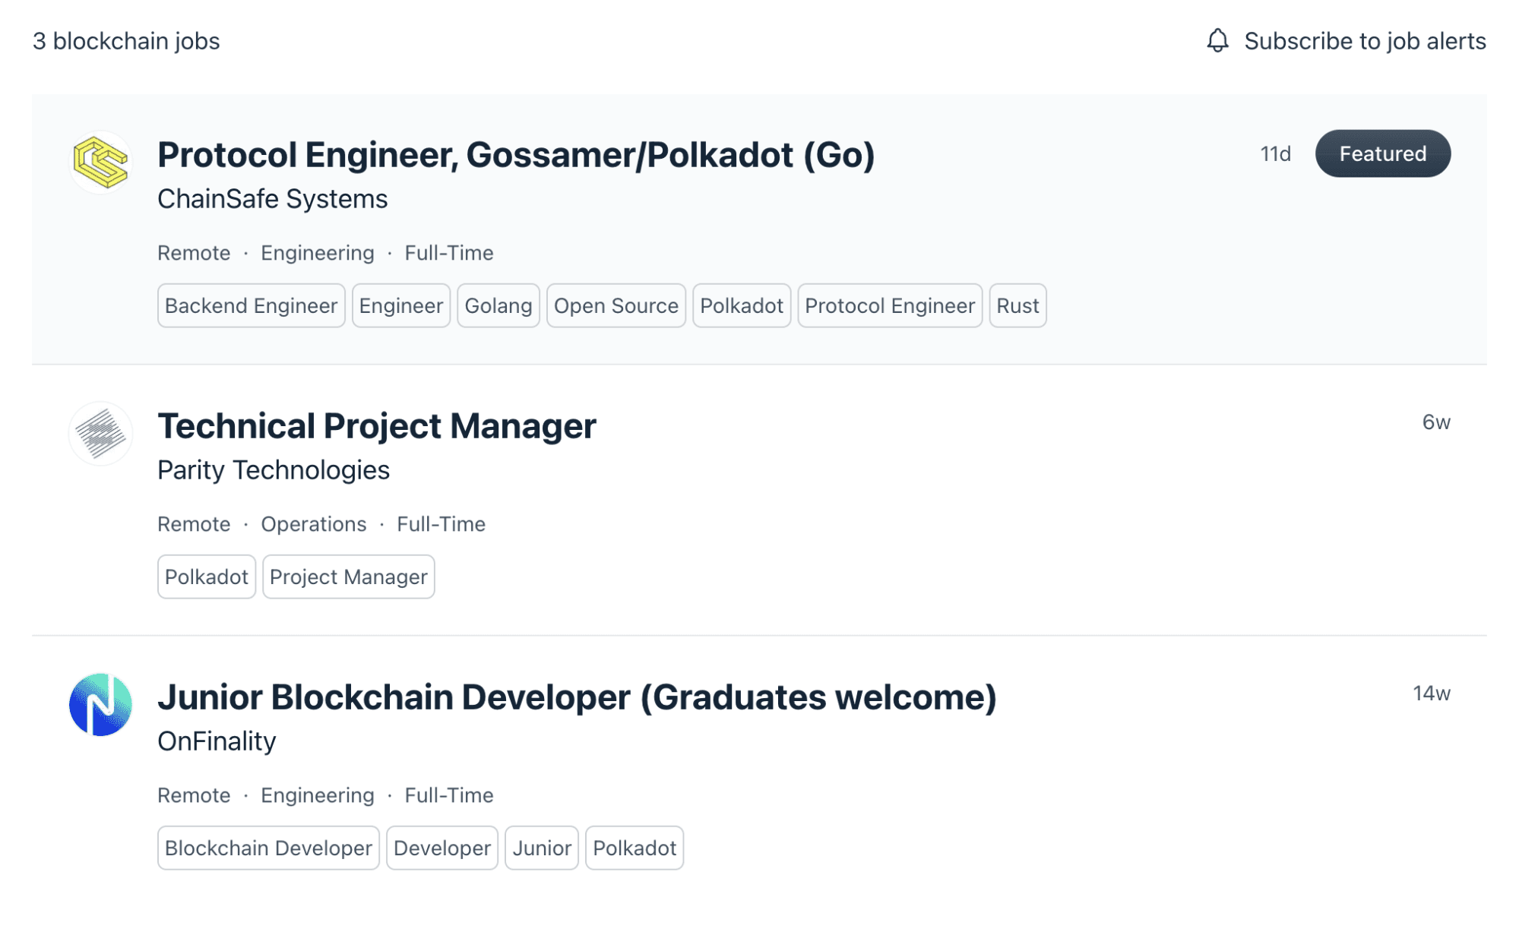
Task: Click the 14w posting age
Action: point(1432,693)
